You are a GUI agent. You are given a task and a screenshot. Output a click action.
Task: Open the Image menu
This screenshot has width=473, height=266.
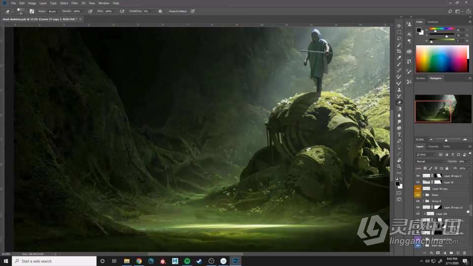point(32,3)
